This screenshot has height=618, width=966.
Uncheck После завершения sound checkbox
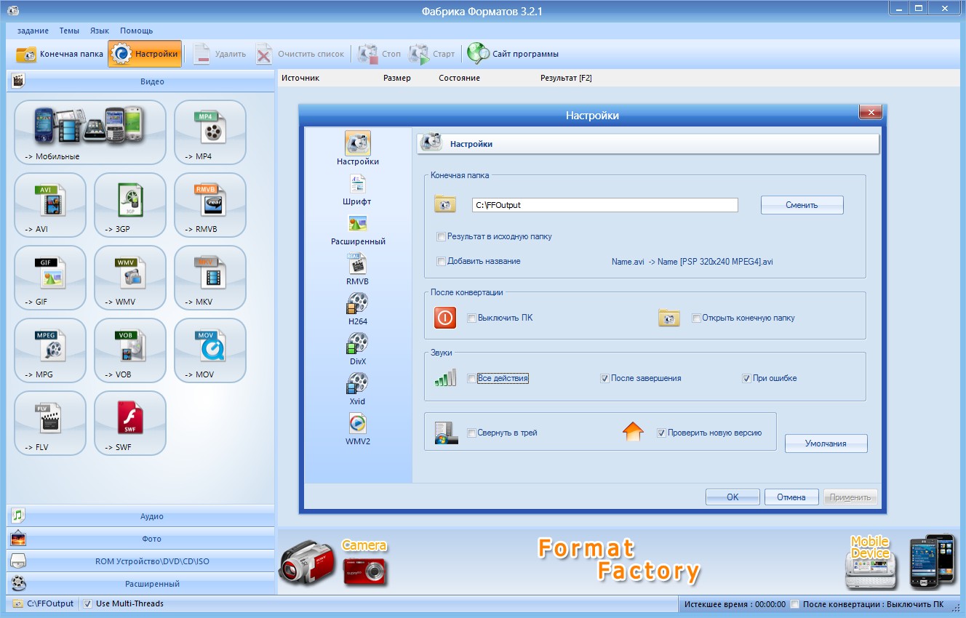click(x=604, y=378)
